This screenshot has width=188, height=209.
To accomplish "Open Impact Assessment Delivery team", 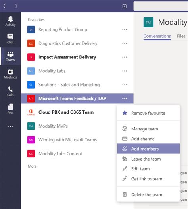I will 67,57.
